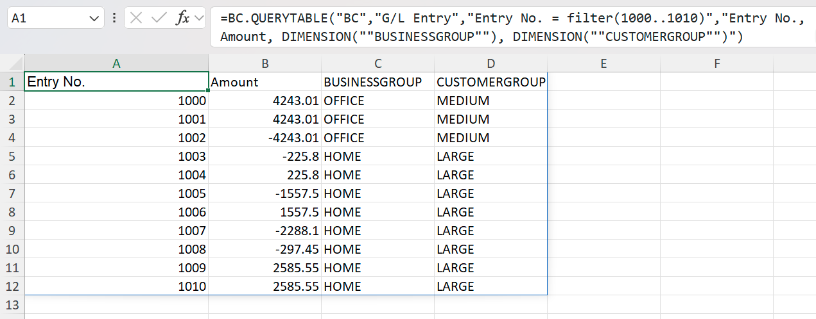The width and height of the screenshot is (816, 319).
Task: Select the cell containing entry 1009
Action: point(116,268)
